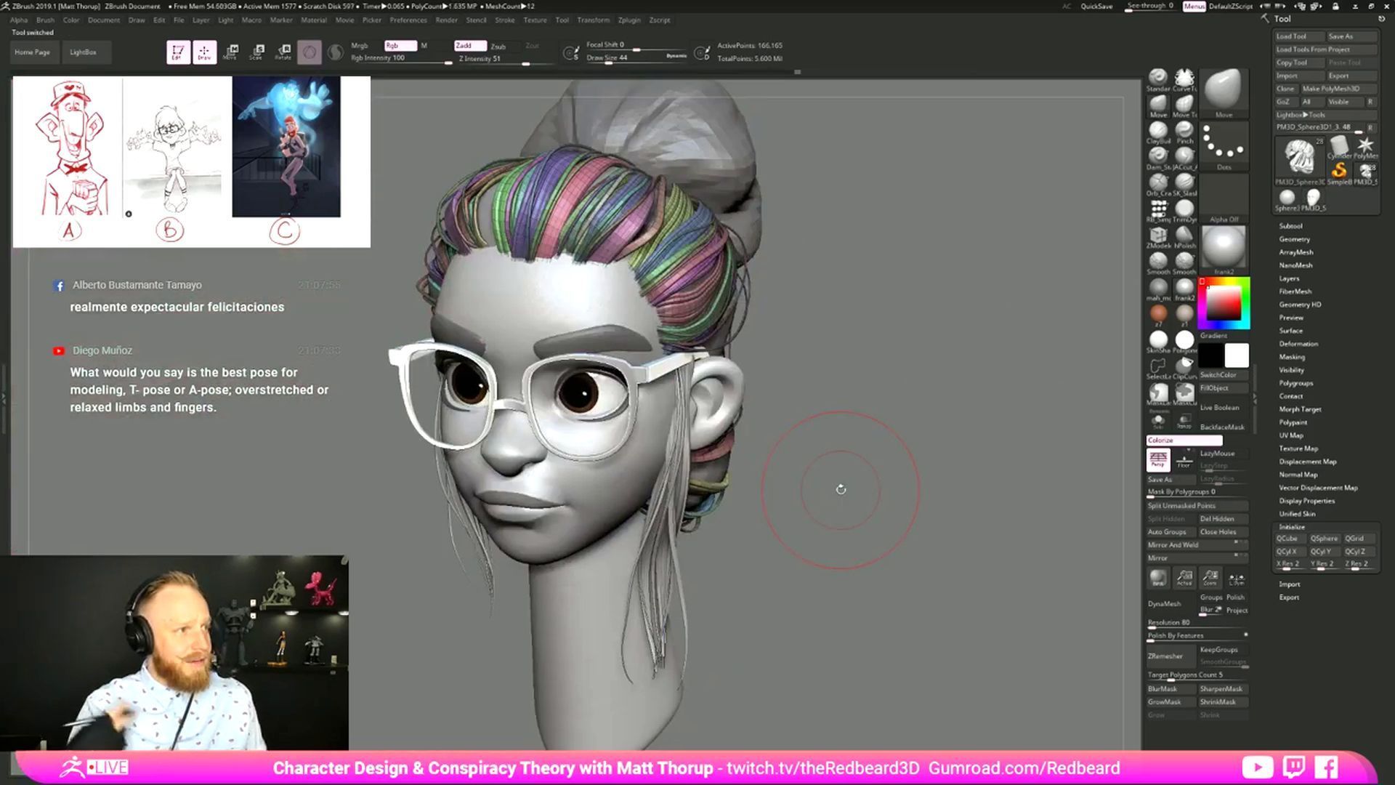1395x785 pixels.
Task: Pick the ZModeler brush icon
Action: (1157, 235)
